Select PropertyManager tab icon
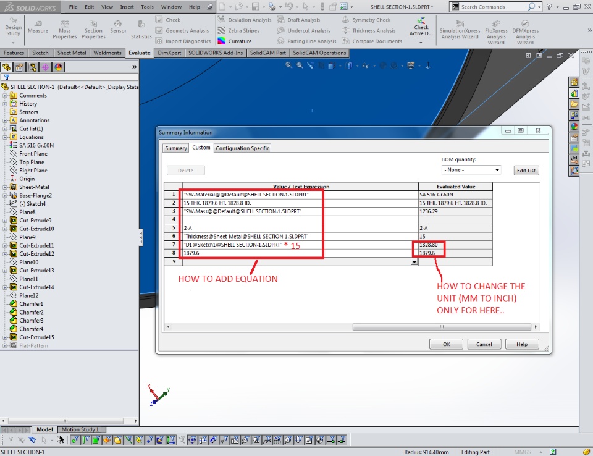 19,67
